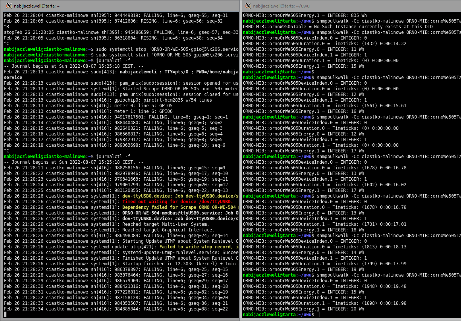Click "Reached target Graphical Interface" log line
Screen dimensions: 461x321
pyautogui.click(x=168, y=230)
